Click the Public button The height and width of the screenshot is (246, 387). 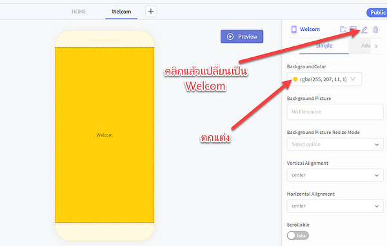[377, 13]
